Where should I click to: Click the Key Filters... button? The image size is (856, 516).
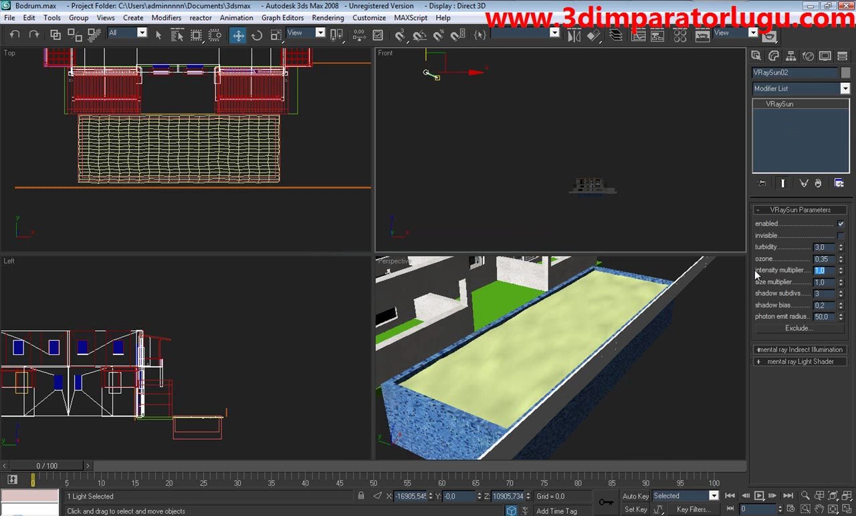click(693, 509)
